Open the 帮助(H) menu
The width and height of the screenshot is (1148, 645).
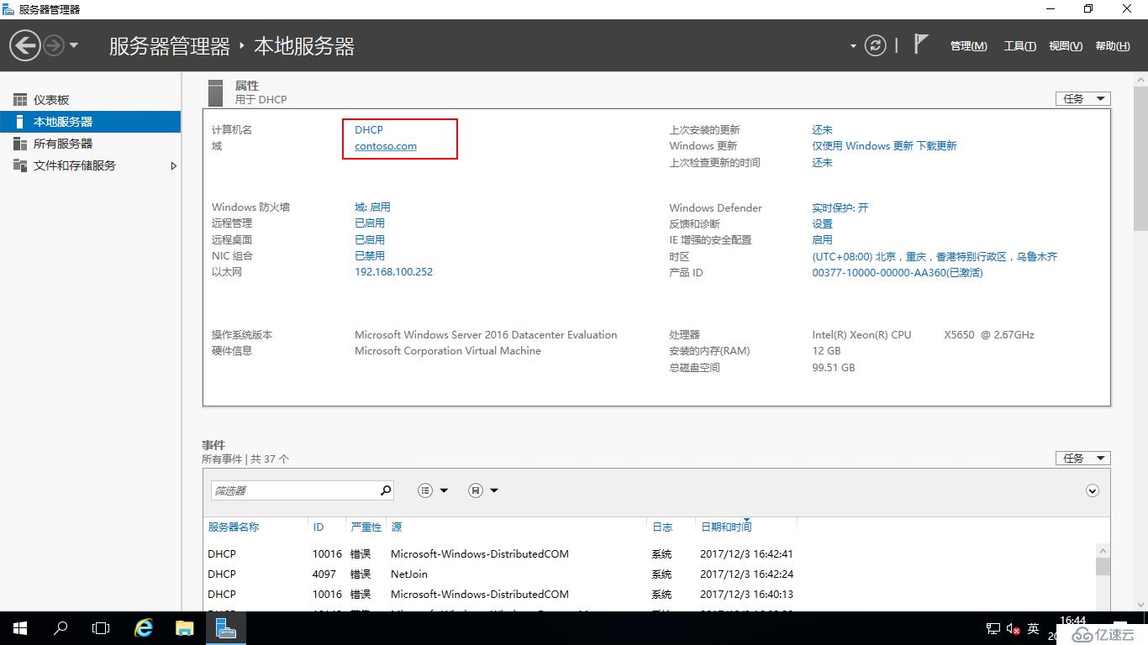coord(1113,46)
